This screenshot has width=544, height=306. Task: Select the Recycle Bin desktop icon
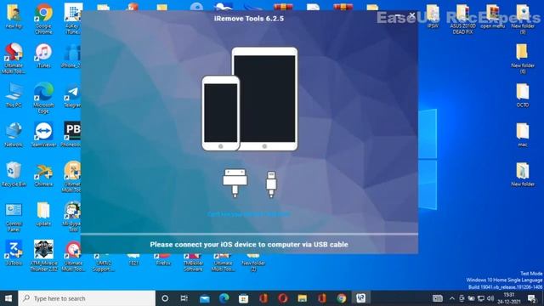point(14,174)
